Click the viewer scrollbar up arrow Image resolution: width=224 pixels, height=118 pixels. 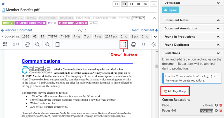point(157,51)
